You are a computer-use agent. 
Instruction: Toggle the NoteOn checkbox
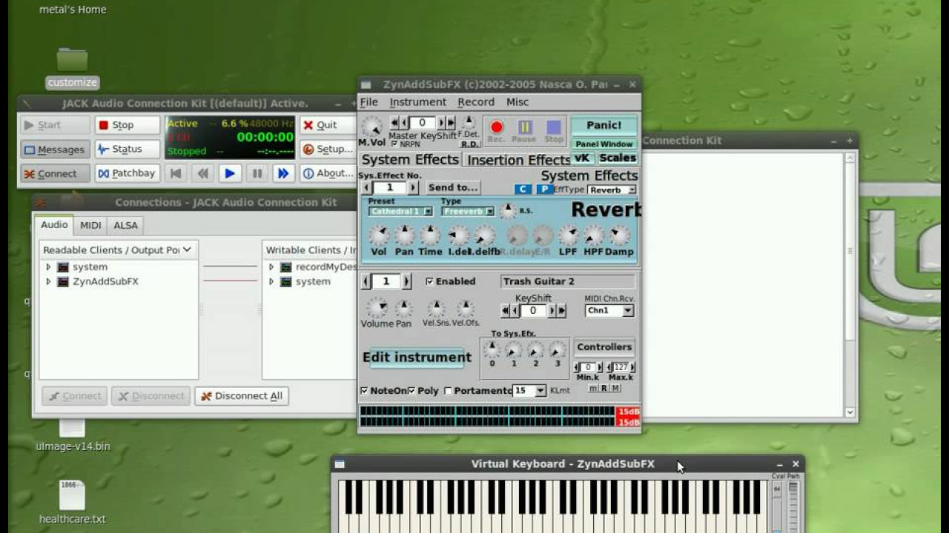point(364,390)
